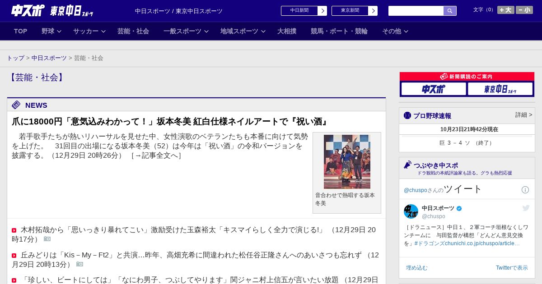Open article about 関ジャニ村上信五
Viewport: 542px width, 284px height.
(x=179, y=280)
